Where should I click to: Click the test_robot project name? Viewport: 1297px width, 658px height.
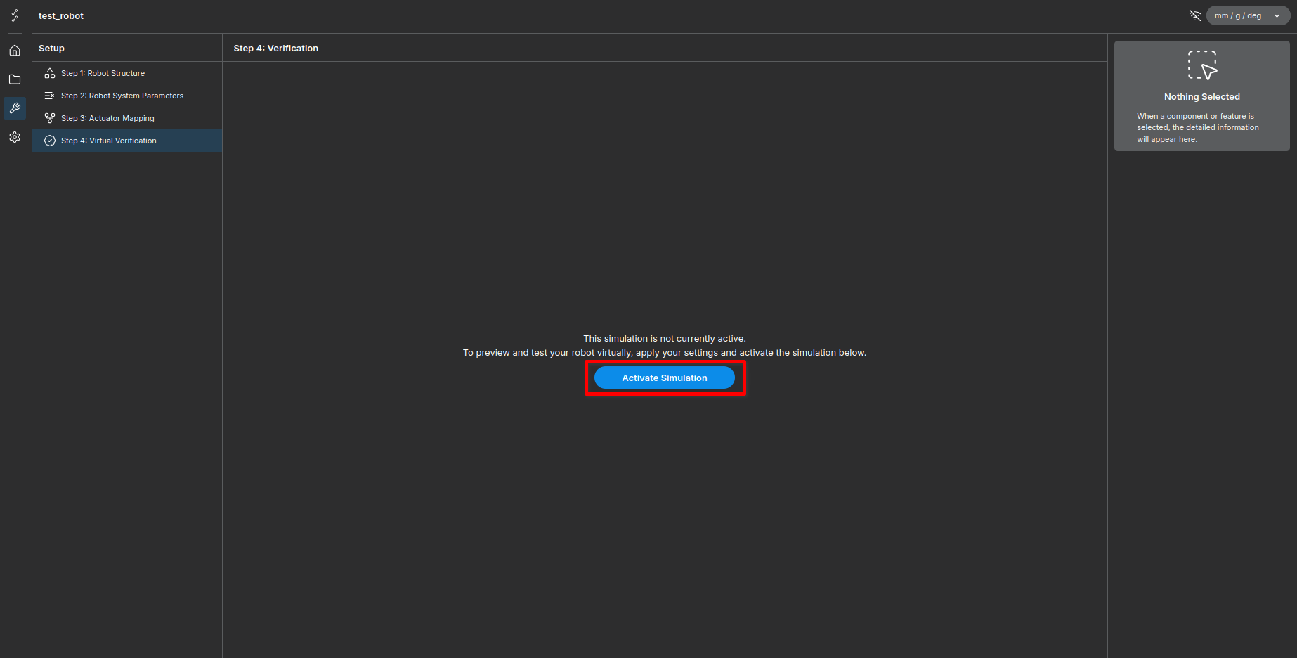tap(61, 15)
